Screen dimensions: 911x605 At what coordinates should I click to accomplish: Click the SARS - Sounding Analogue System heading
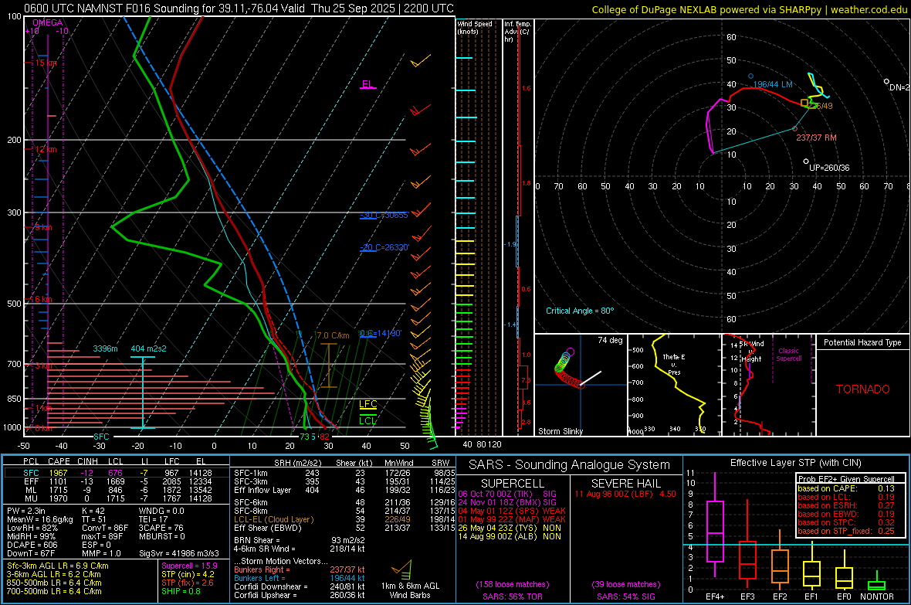pyautogui.click(x=570, y=465)
